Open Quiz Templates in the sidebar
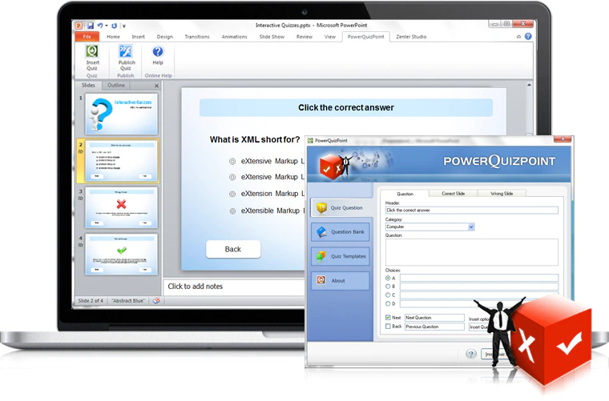The width and height of the screenshot is (609, 401). coord(341,256)
